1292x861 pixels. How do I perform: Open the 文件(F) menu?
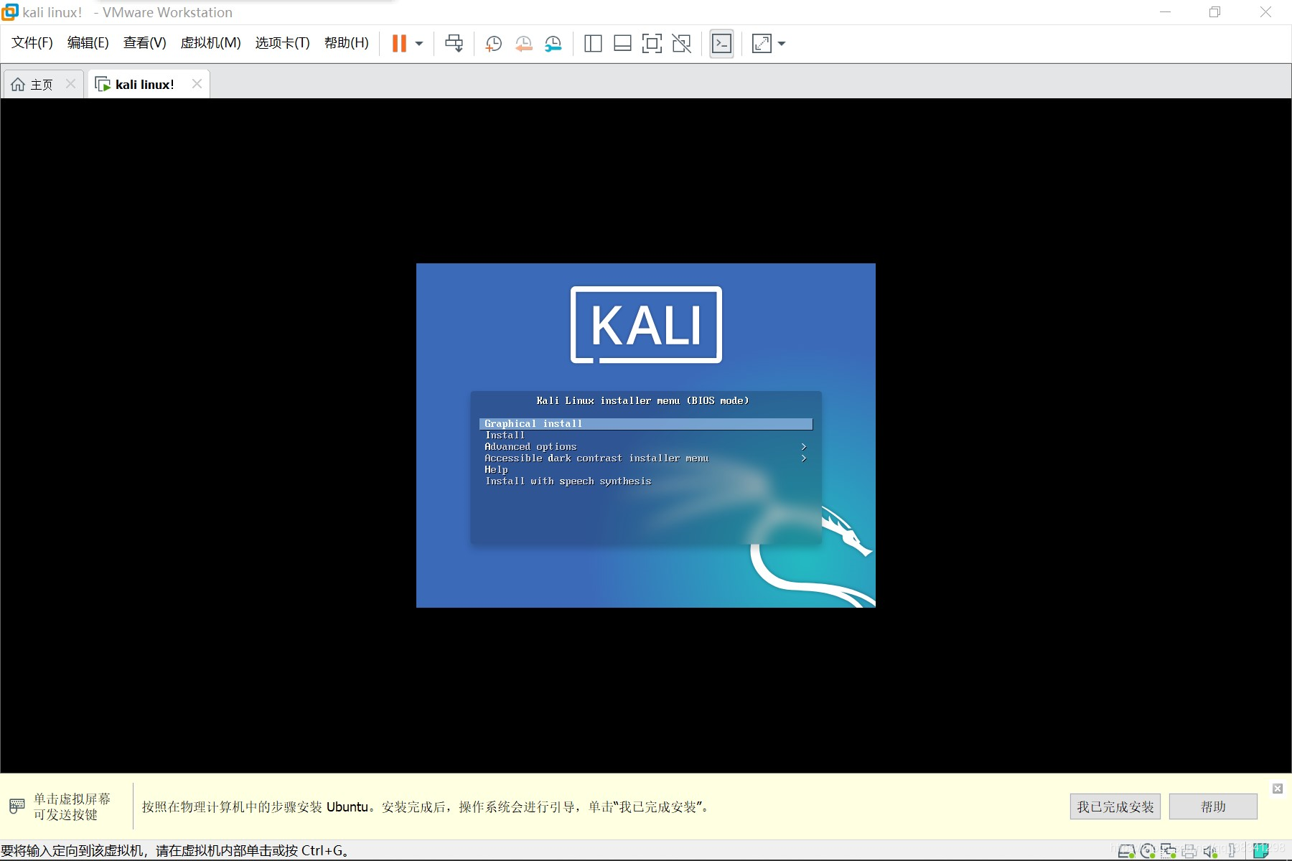pos(32,43)
